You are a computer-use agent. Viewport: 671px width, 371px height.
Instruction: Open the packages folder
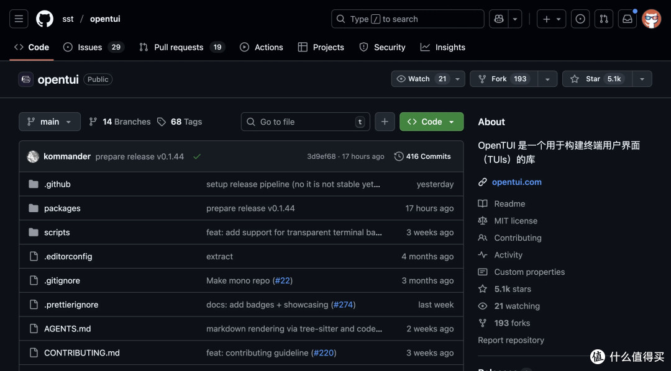62,208
